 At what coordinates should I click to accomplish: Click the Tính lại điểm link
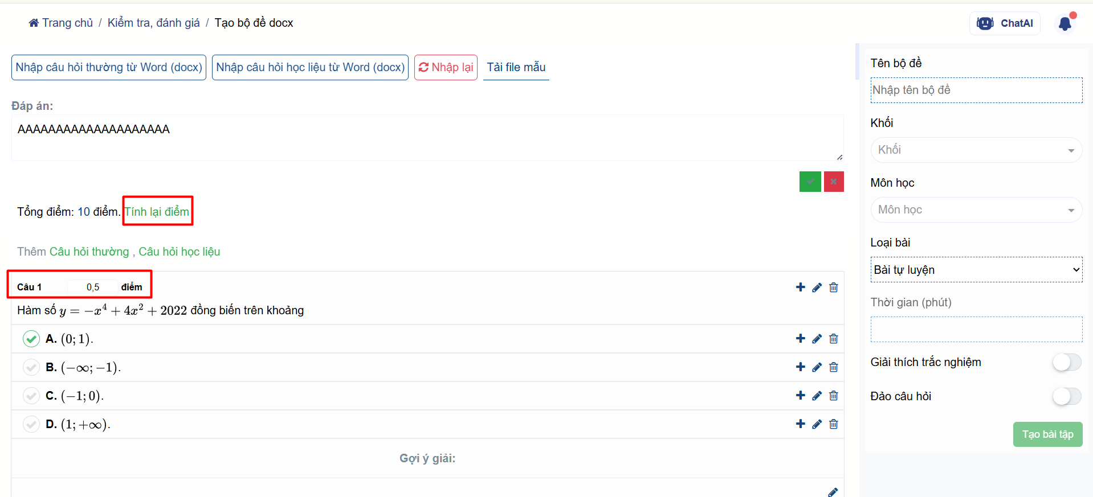point(157,212)
